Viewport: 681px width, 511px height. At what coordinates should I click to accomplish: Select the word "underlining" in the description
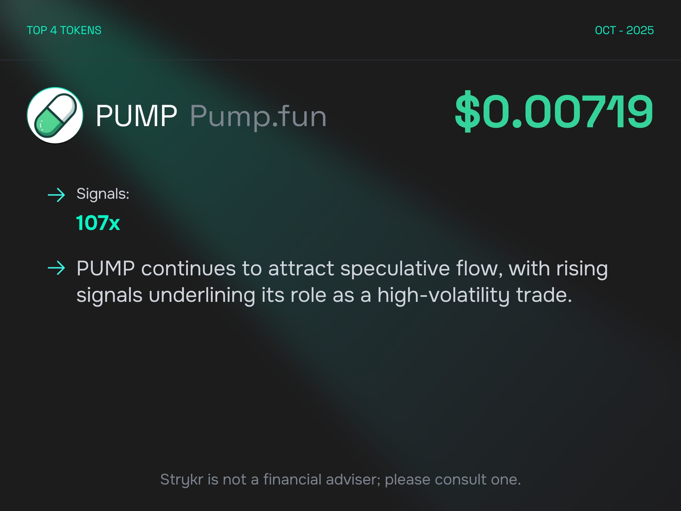coord(202,295)
